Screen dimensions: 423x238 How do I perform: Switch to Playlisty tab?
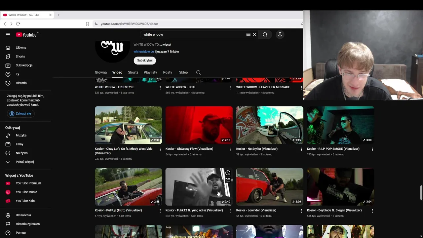pyautogui.click(x=150, y=72)
